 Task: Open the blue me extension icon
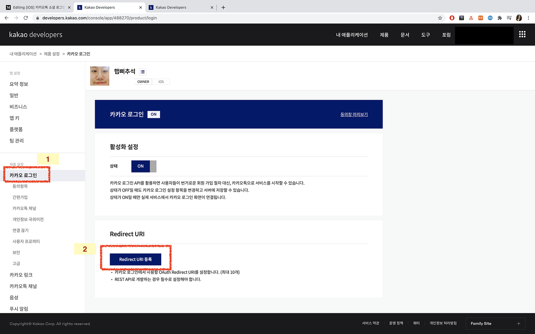[490, 18]
